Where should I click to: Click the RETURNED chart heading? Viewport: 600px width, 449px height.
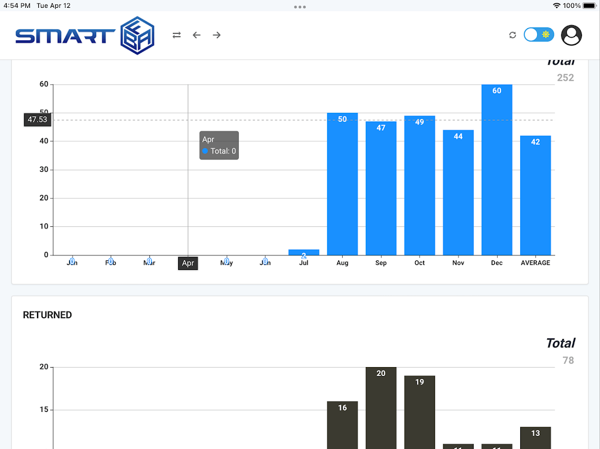click(x=47, y=315)
